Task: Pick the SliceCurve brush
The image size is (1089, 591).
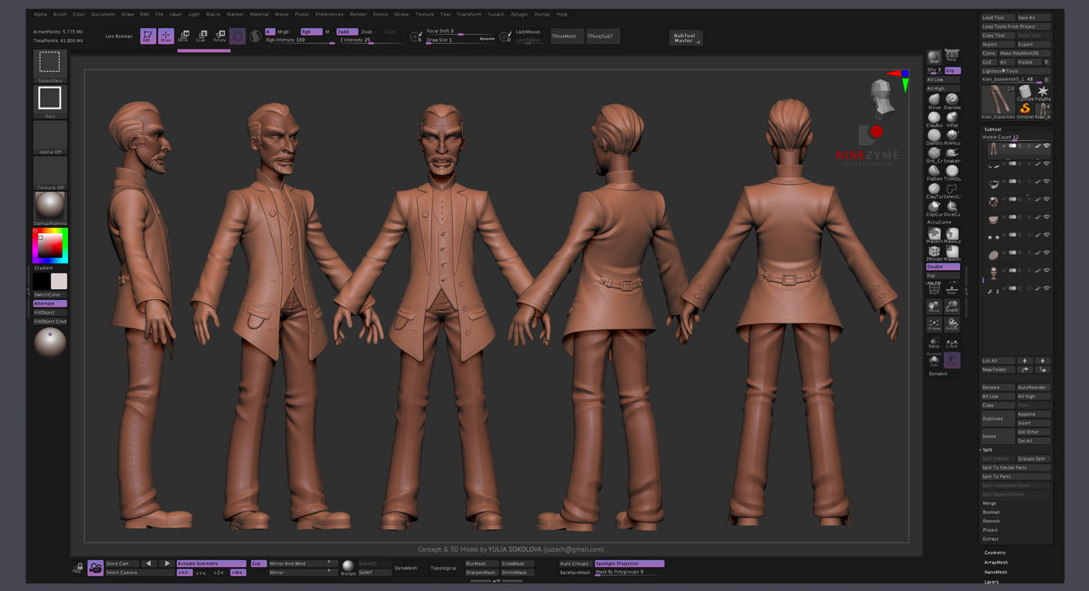Action: [952, 208]
